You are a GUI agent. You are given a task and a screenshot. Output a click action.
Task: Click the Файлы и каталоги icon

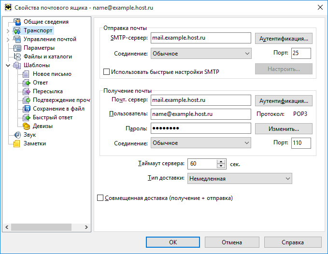[17, 56]
